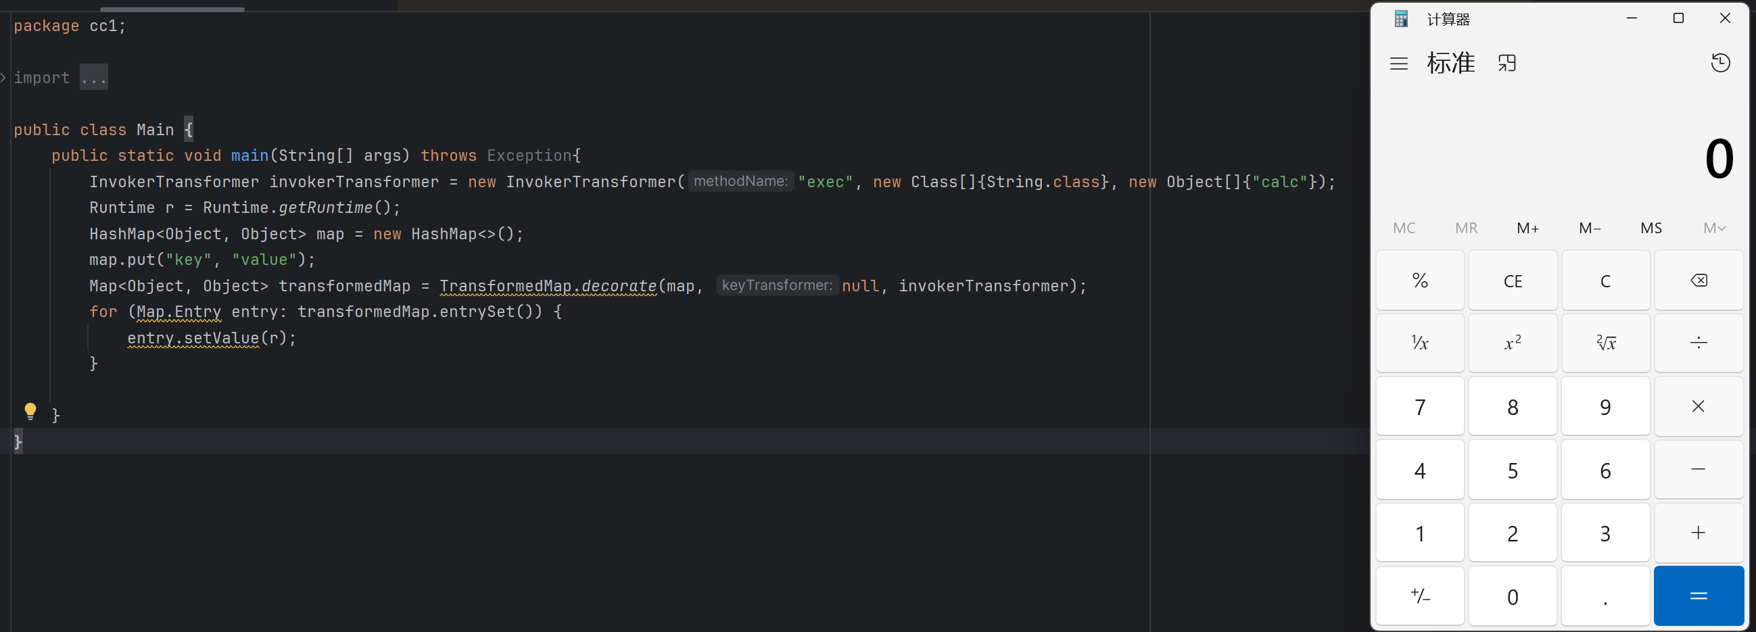Click digit 2 on calculator
This screenshot has height=632, width=1756.
coord(1513,533)
